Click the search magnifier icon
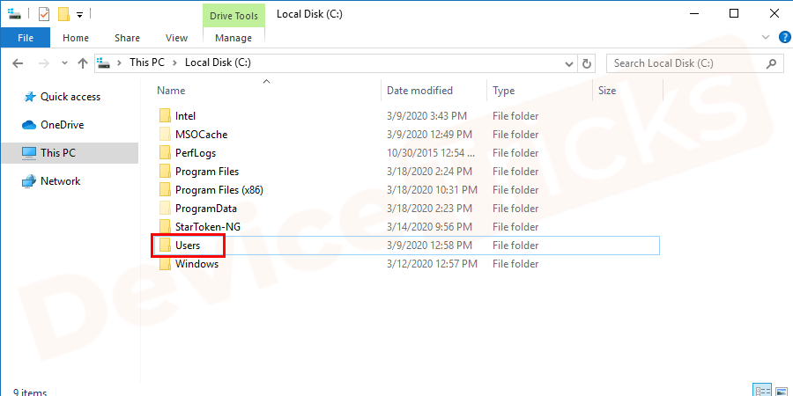793x396 pixels. 771,63
